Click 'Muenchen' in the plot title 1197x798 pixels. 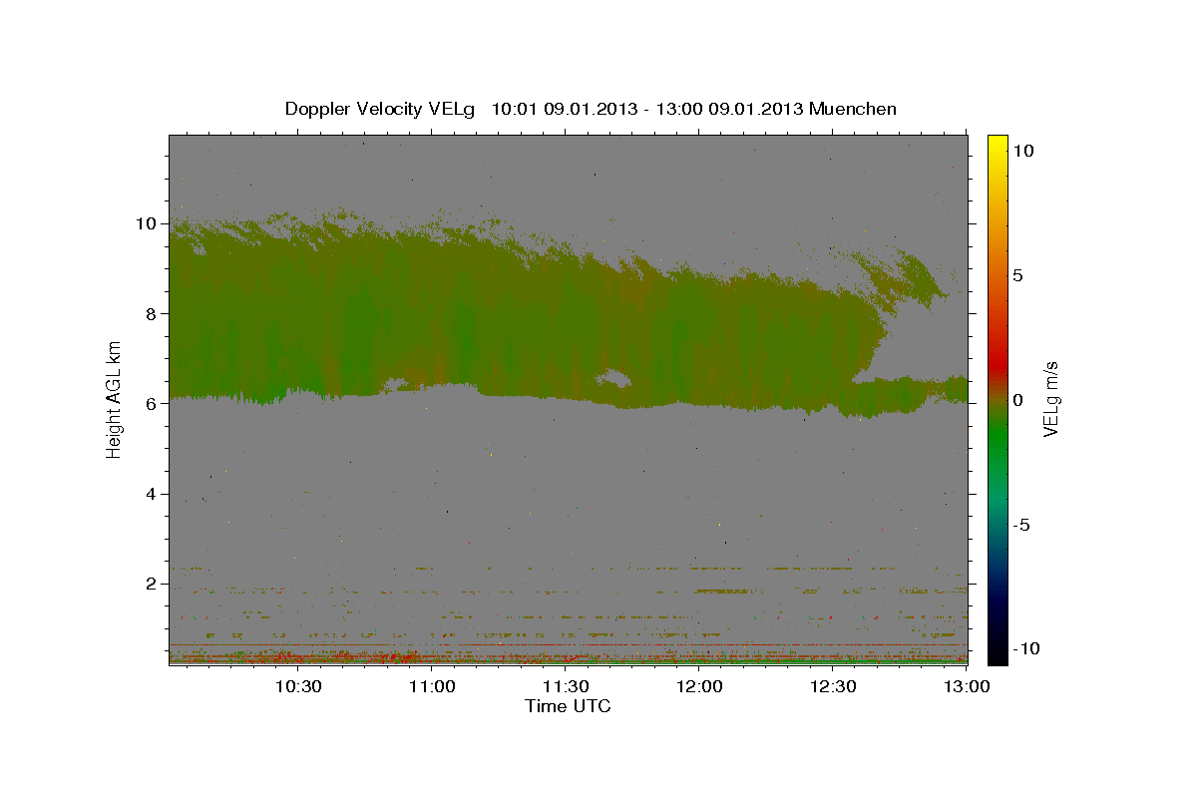coord(853,109)
